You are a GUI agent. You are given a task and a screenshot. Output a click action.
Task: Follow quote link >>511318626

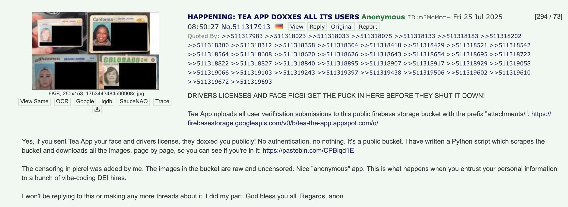click(338, 54)
